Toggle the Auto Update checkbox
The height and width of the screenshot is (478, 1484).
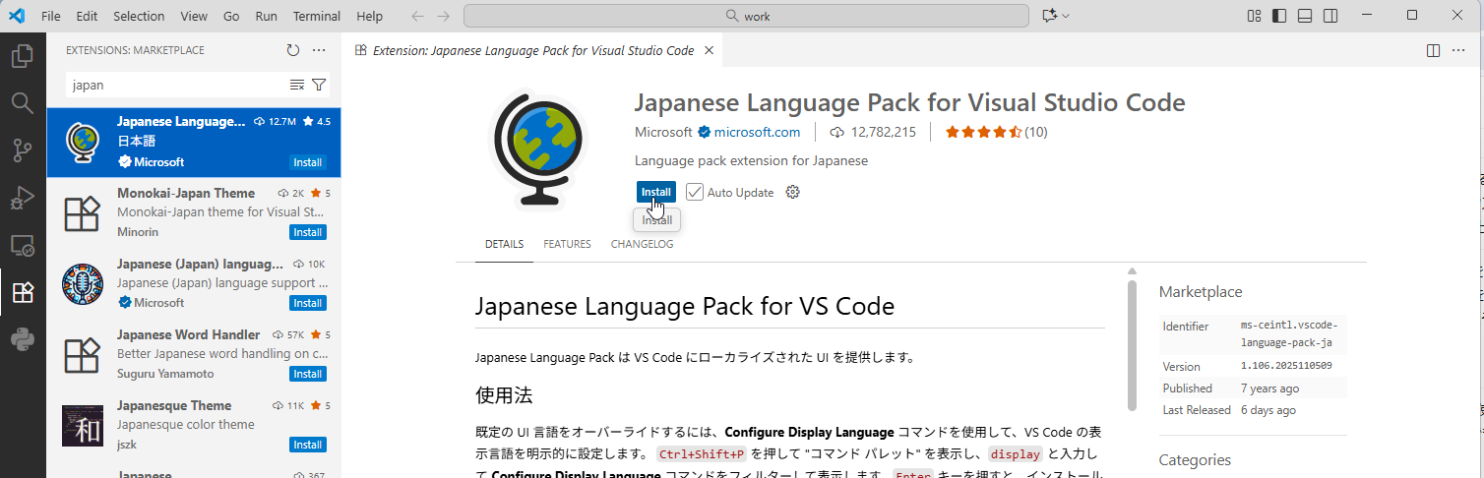(x=695, y=192)
